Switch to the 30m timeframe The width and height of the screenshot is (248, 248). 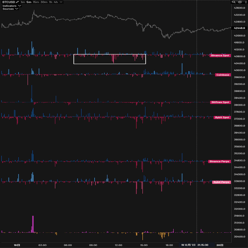tap(44, 2)
